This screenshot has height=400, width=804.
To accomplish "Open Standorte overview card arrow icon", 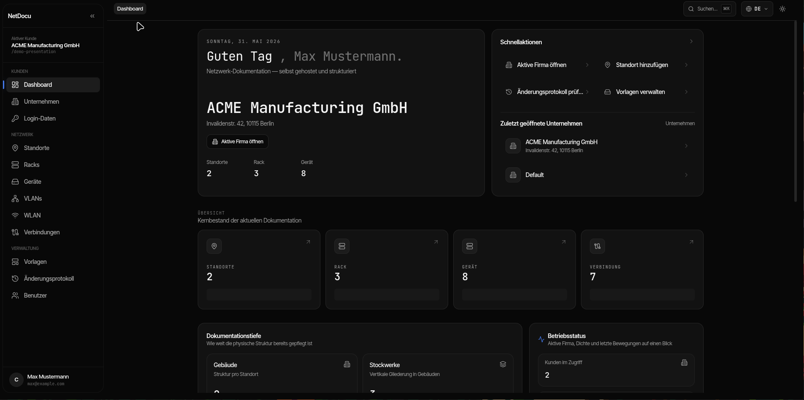I will click(308, 242).
